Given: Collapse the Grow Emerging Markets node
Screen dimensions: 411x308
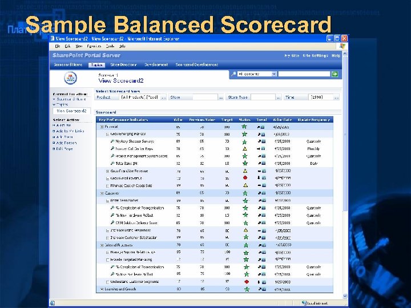Looking at the screenshot, I should click(x=107, y=134).
